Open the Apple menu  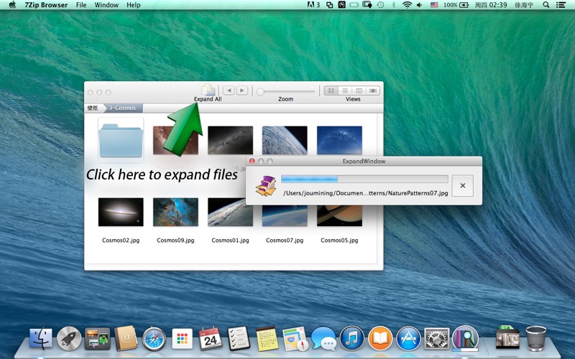[12, 5]
